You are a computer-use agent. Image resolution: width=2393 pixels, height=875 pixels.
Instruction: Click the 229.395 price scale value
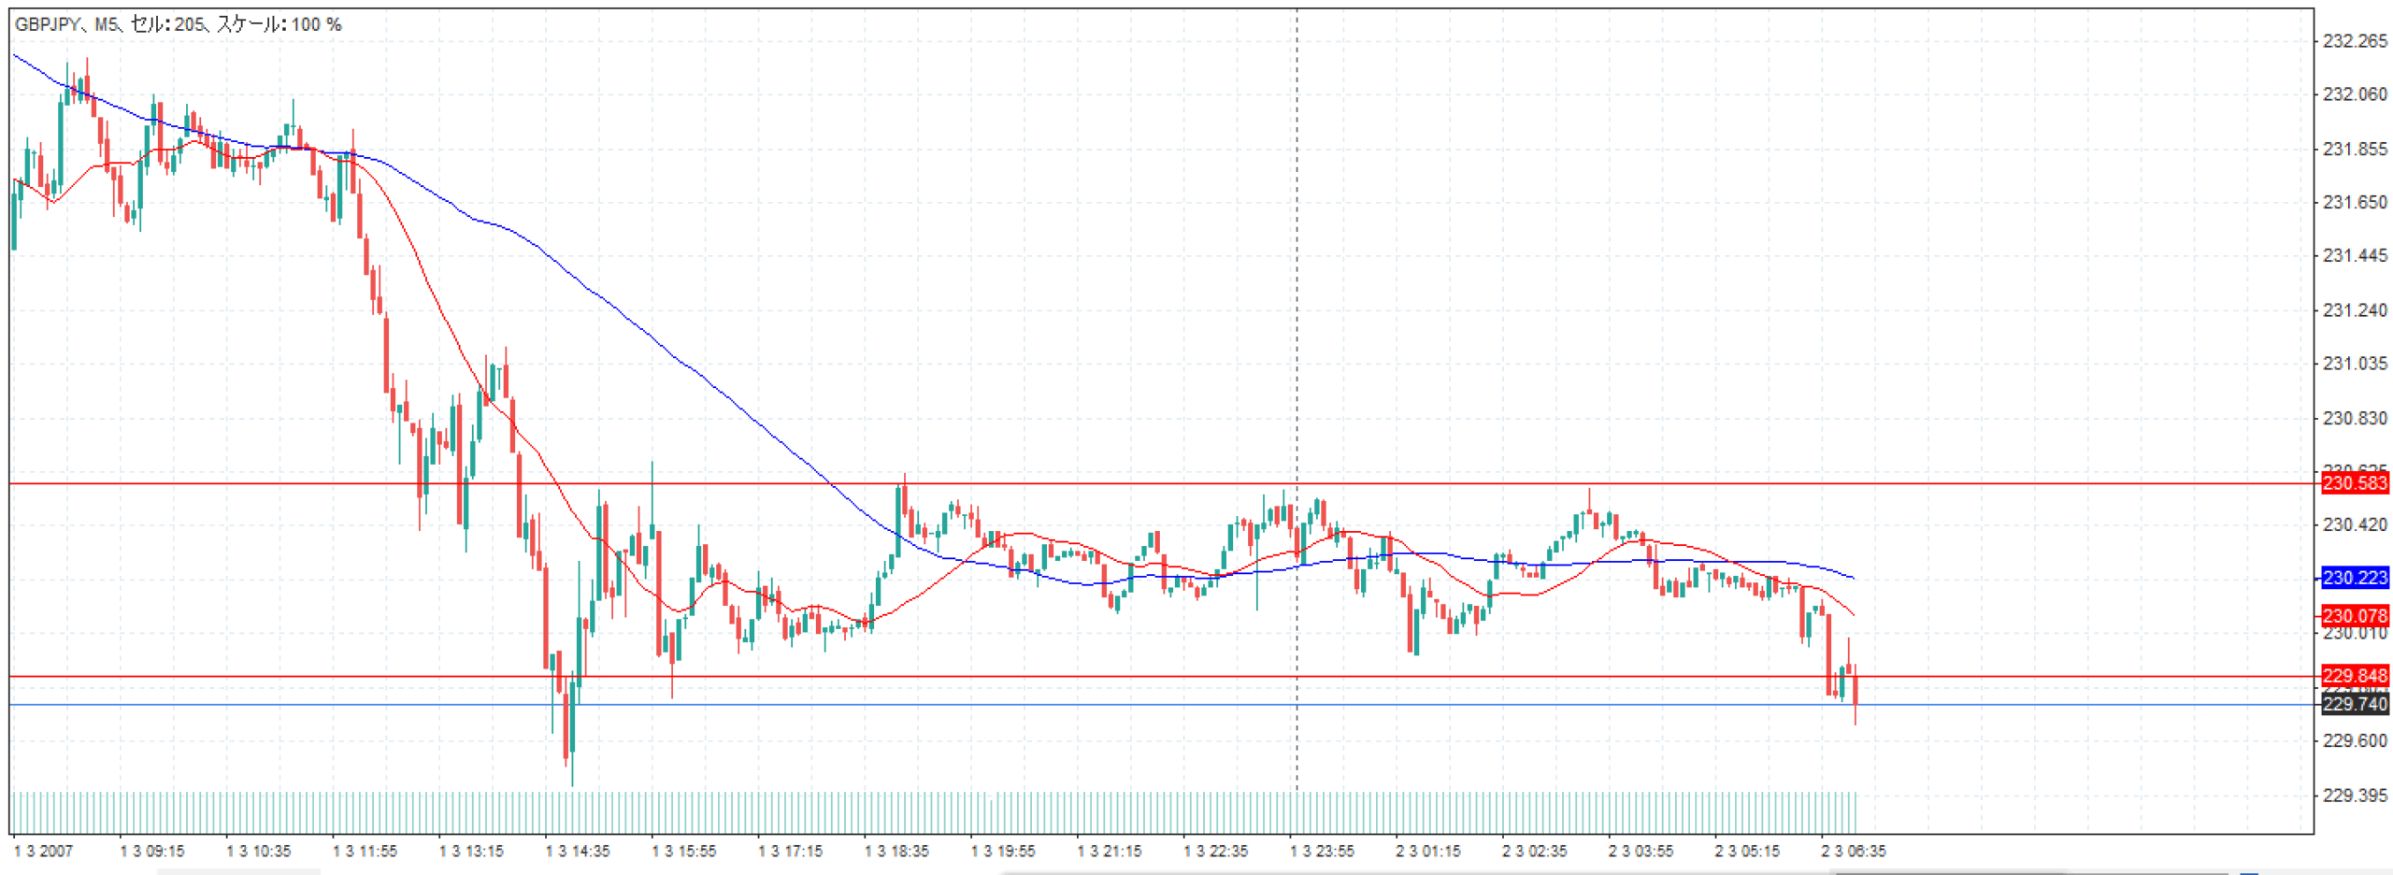click(2354, 796)
